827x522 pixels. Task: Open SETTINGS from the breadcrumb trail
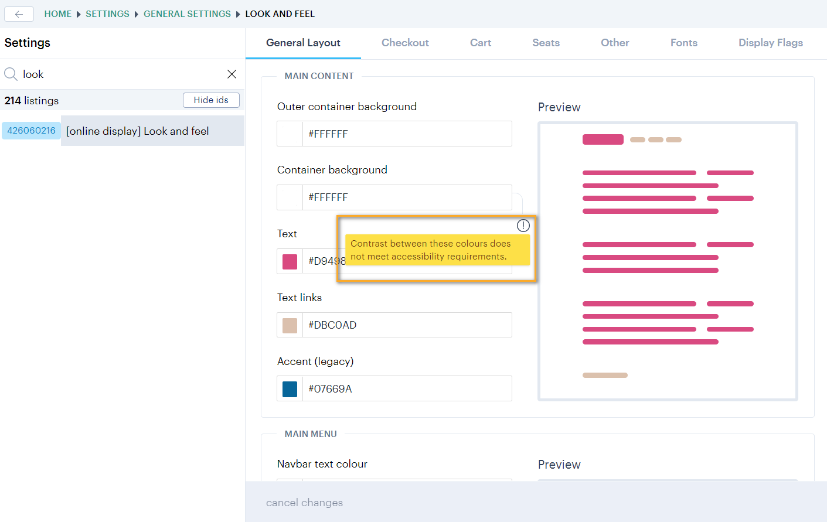click(x=107, y=13)
